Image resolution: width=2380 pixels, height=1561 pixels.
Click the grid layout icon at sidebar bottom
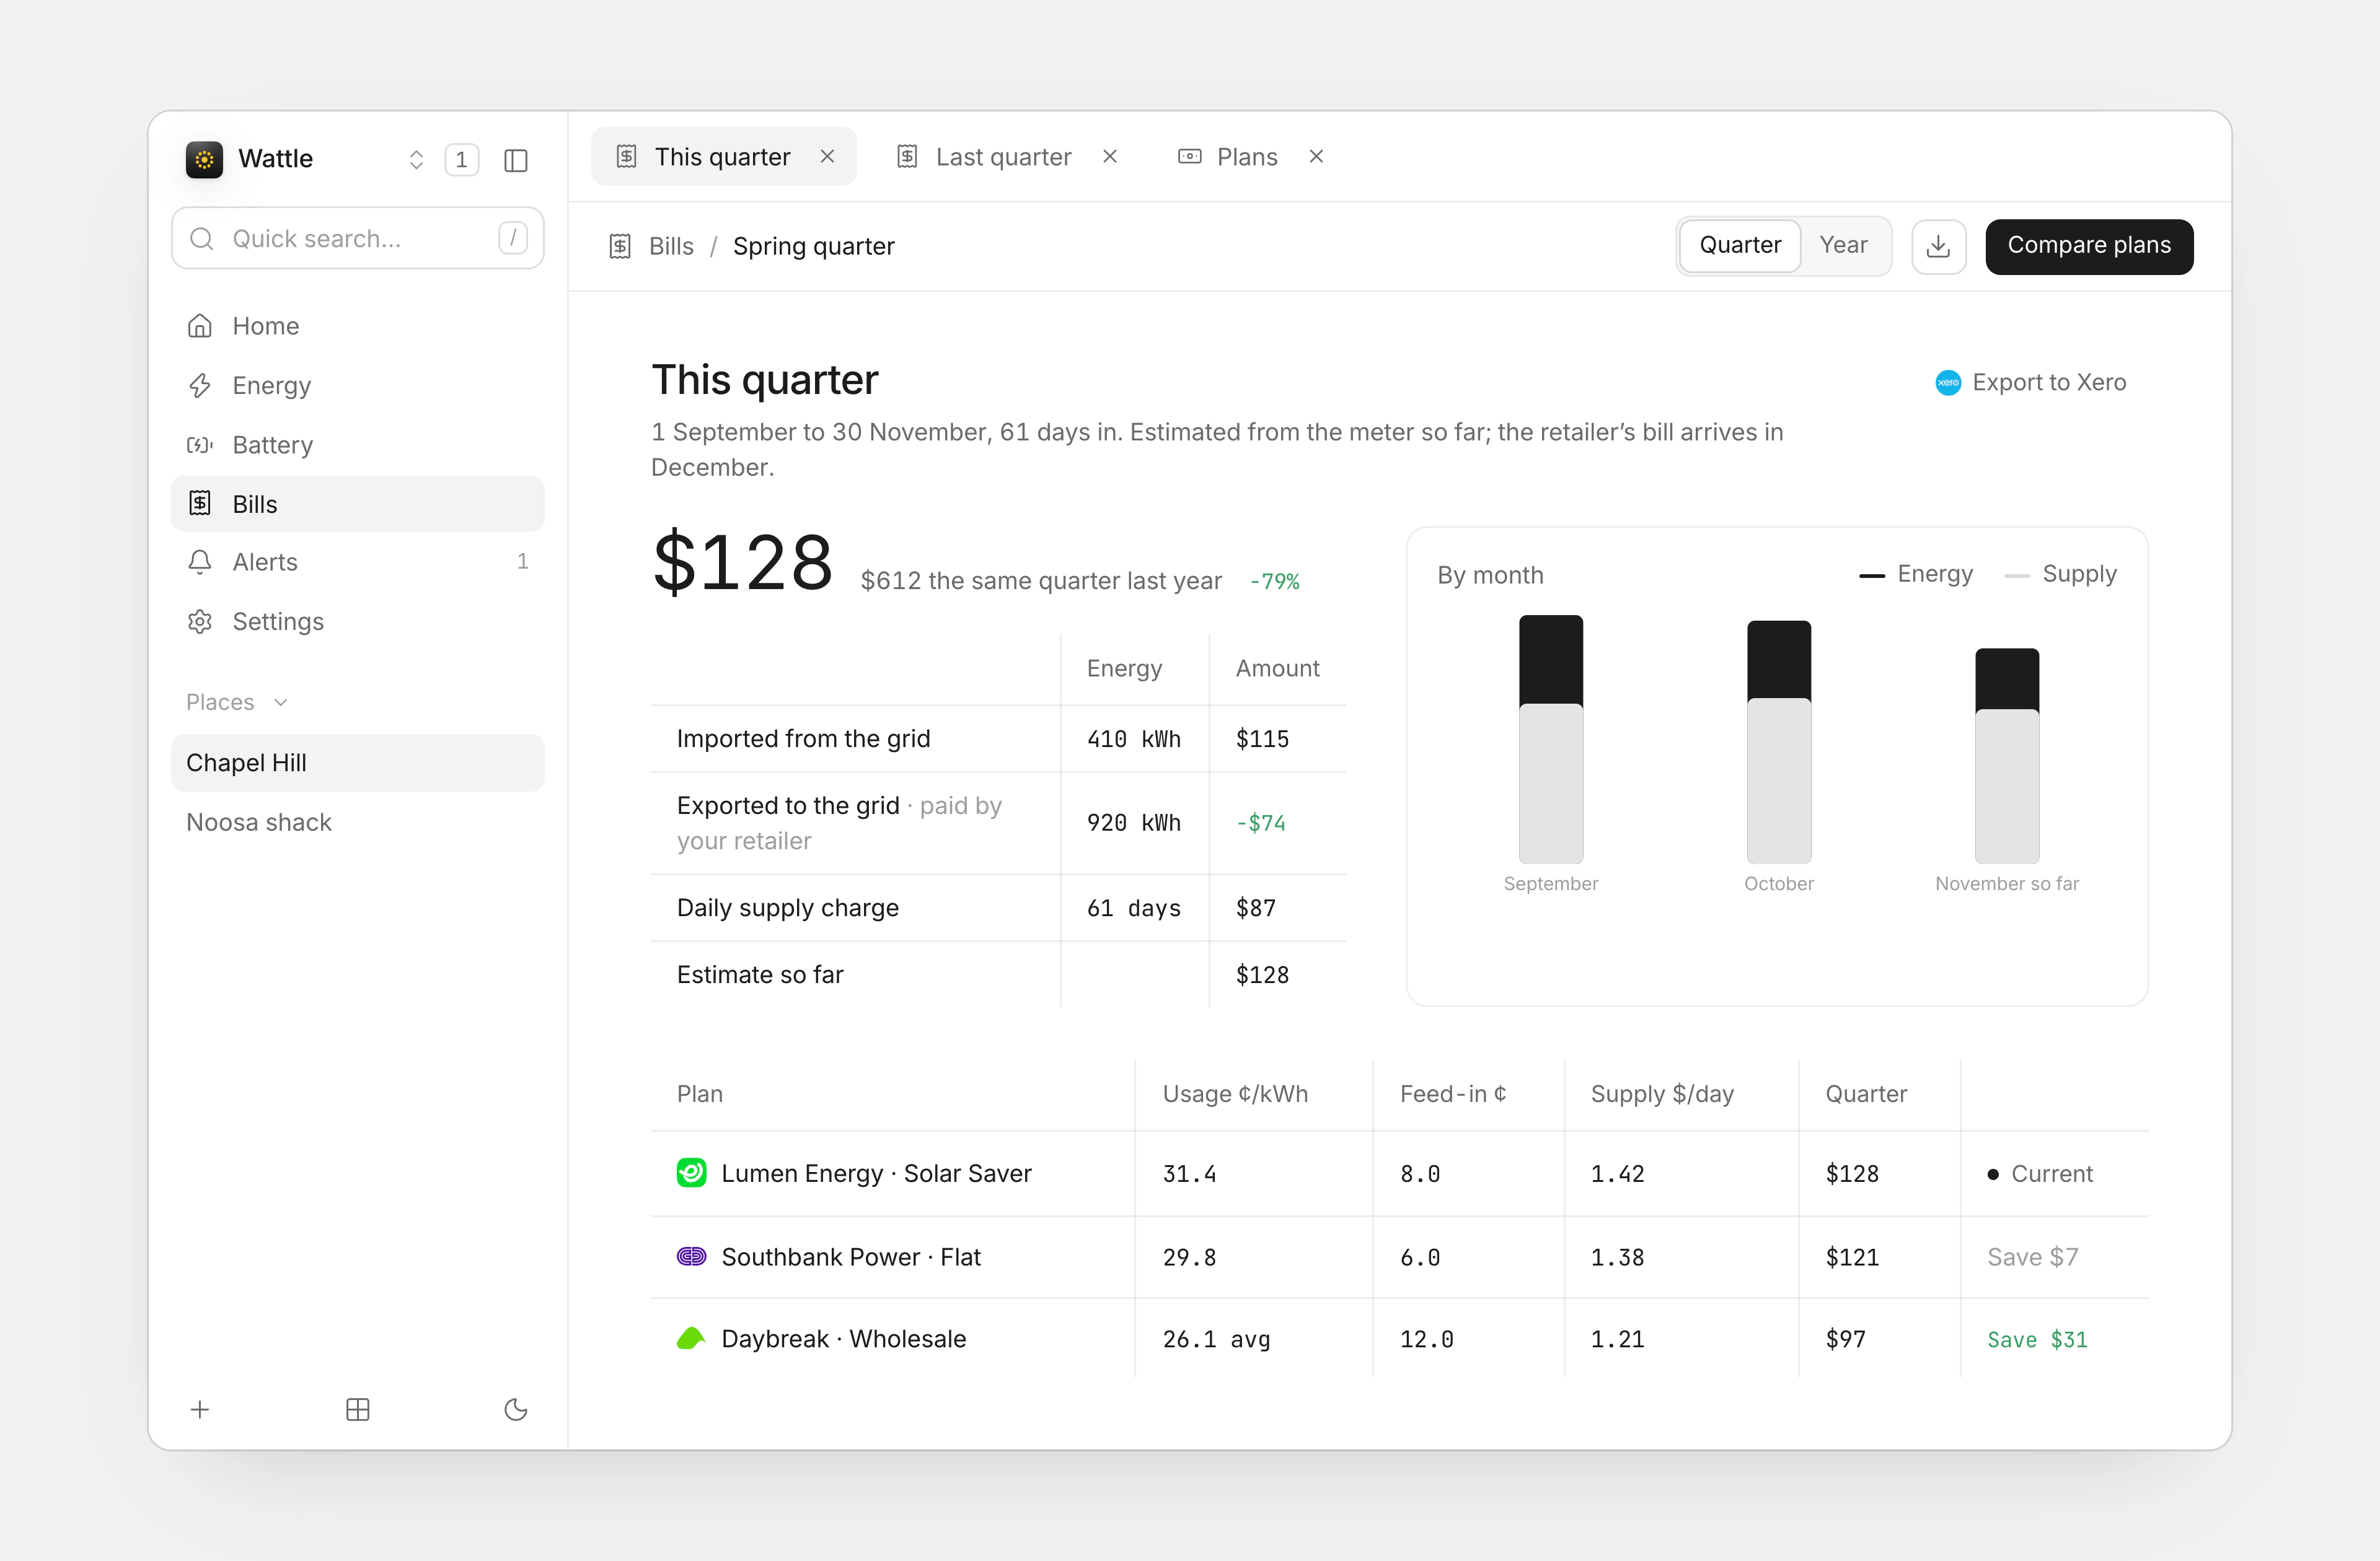358,1410
